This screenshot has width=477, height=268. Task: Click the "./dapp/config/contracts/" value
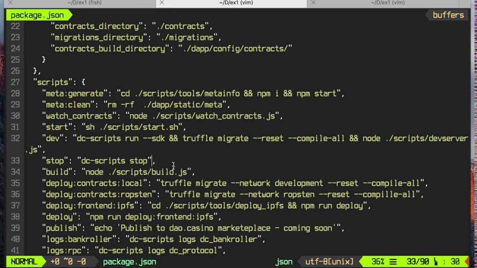[236, 49]
